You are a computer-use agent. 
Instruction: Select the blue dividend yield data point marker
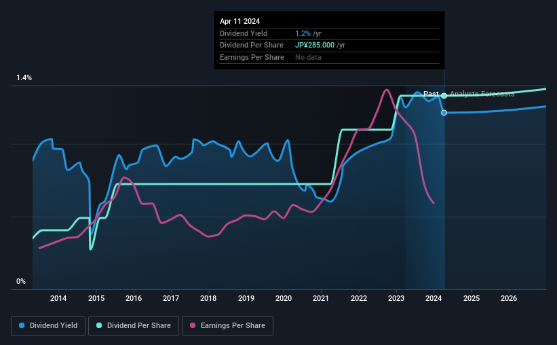coord(444,113)
